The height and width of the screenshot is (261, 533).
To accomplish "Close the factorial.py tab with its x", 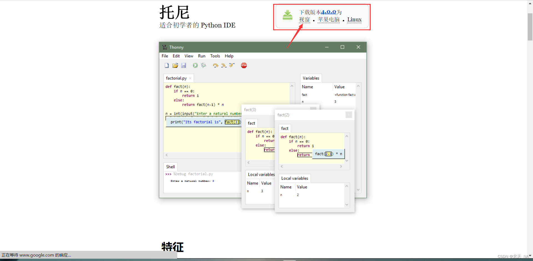I will (190, 78).
